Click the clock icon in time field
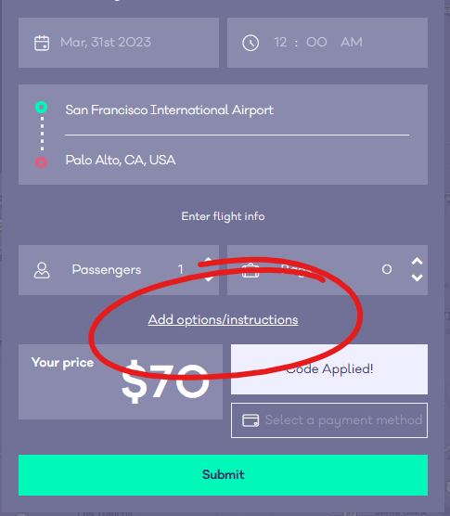Screen dimensions: 450x516 coord(251,43)
